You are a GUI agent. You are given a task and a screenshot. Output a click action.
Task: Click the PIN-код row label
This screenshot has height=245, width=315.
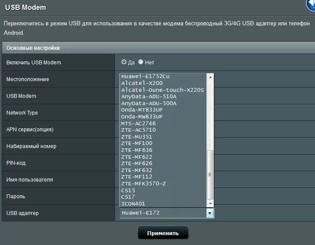pyautogui.click(x=16, y=163)
